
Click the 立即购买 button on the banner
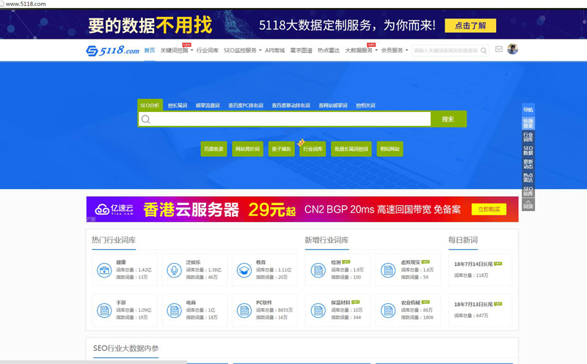coord(489,209)
